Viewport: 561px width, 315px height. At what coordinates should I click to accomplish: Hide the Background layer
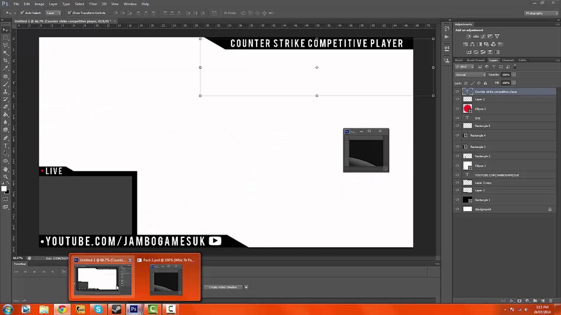click(x=457, y=209)
